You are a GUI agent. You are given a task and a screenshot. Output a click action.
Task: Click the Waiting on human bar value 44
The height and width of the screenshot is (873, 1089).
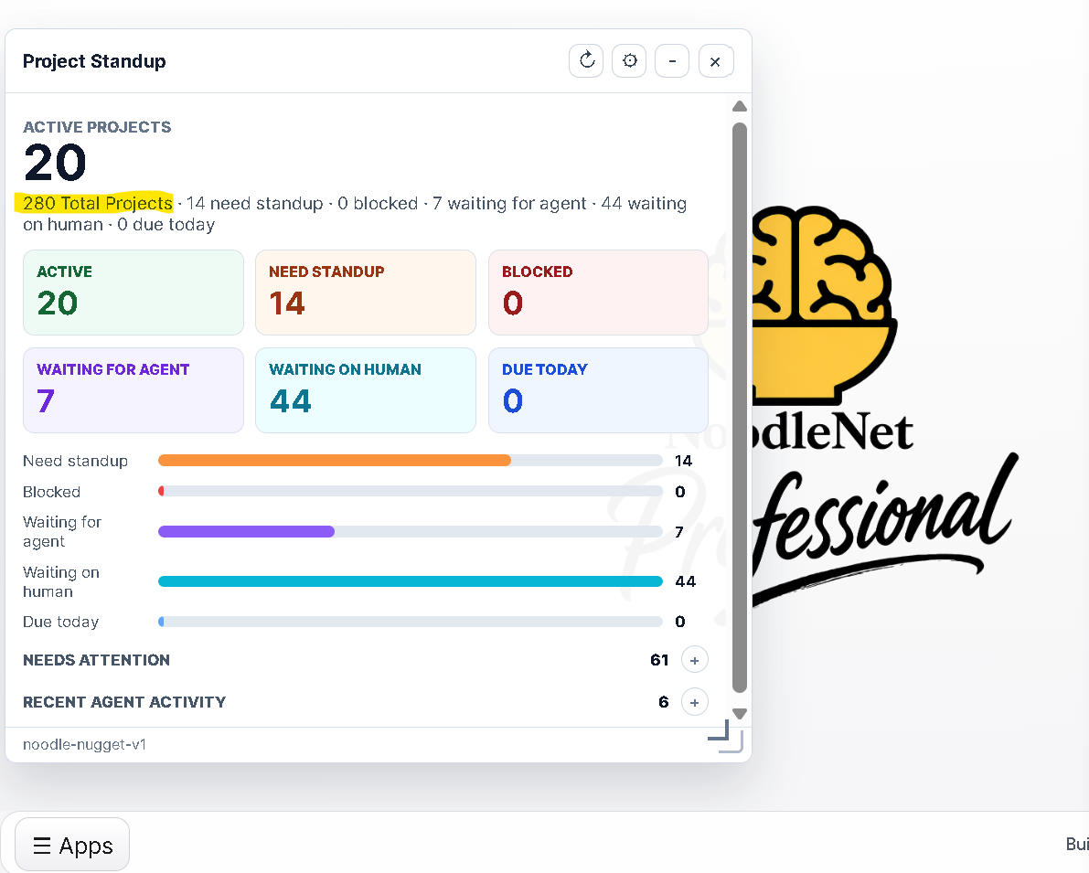(x=686, y=581)
